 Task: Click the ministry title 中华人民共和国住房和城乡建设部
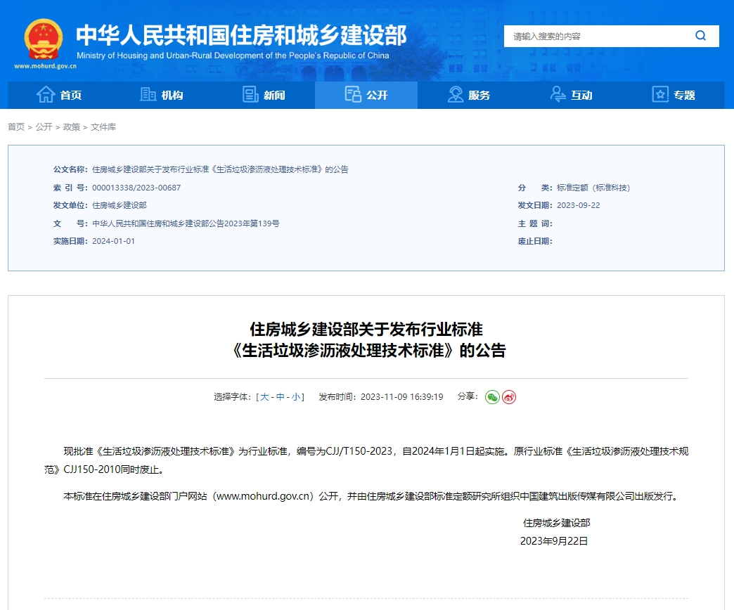[242, 36]
